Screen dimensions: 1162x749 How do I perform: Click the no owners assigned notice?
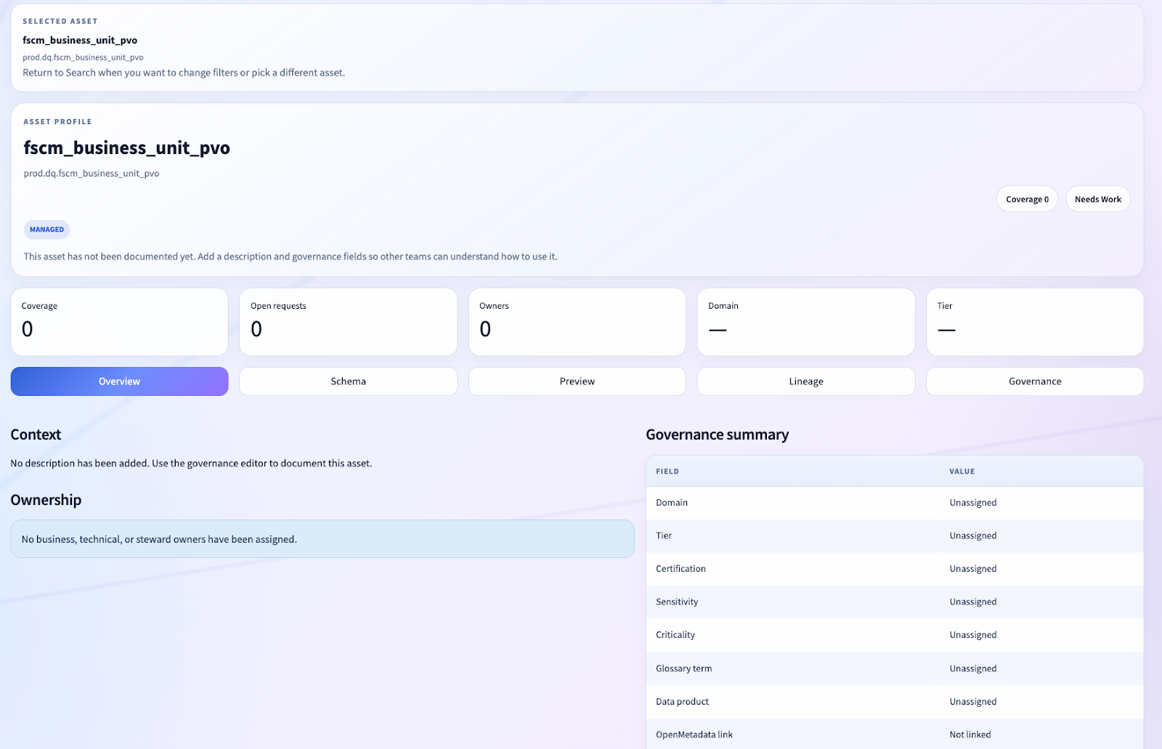pos(322,539)
